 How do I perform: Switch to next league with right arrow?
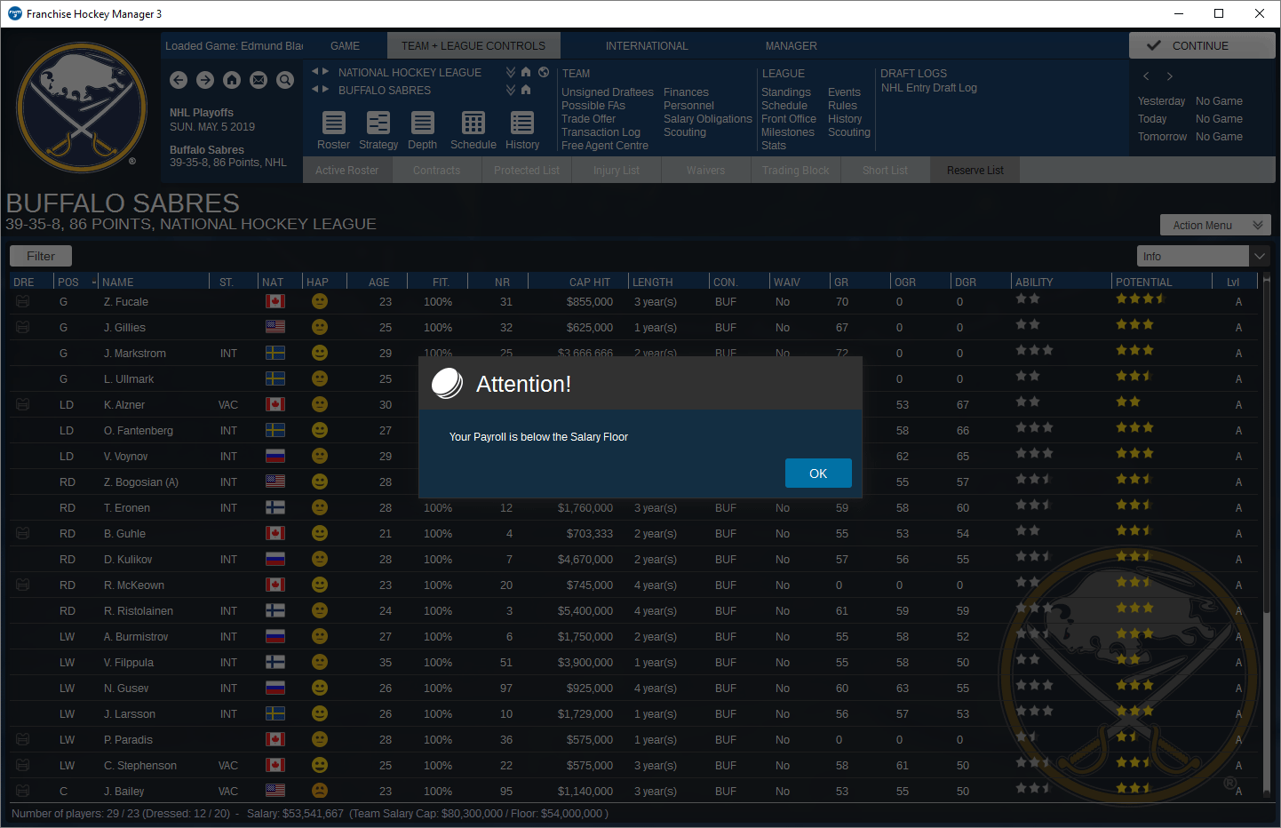tap(326, 71)
